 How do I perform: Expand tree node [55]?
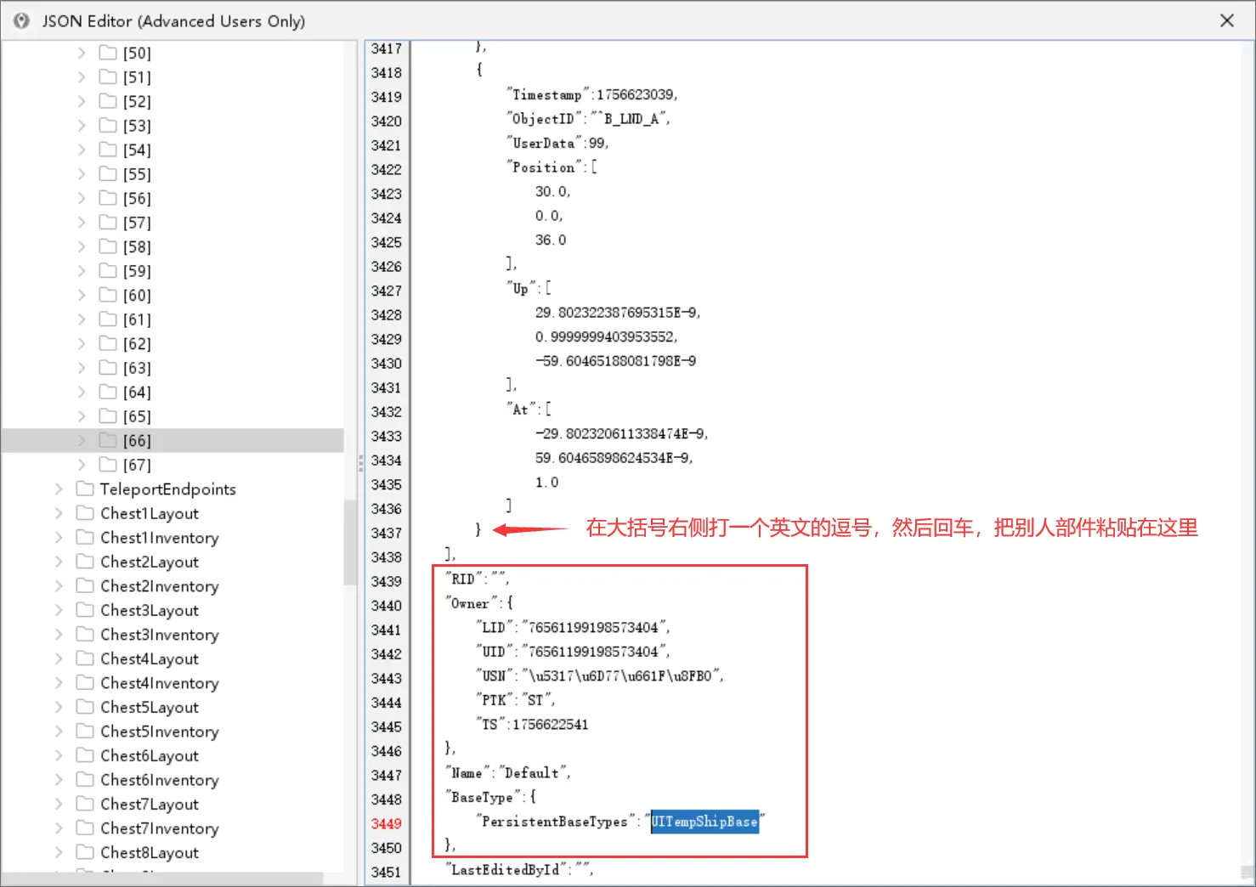pos(82,174)
